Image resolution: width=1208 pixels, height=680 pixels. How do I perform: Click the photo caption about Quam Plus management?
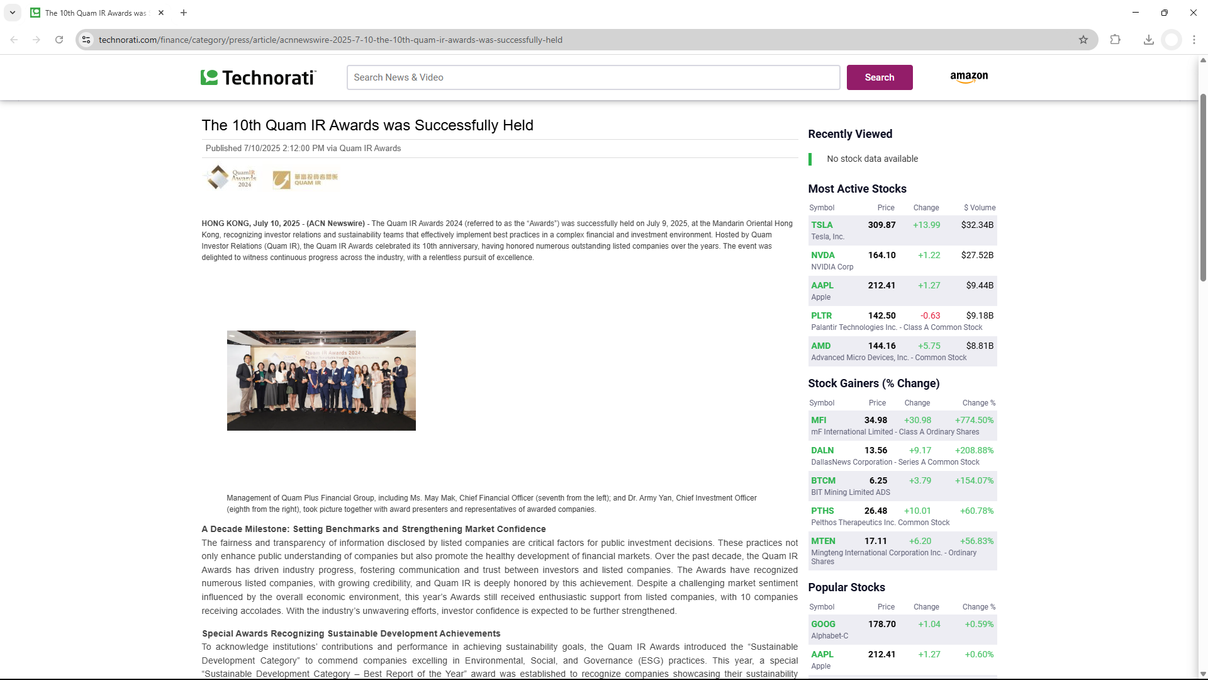(x=491, y=504)
